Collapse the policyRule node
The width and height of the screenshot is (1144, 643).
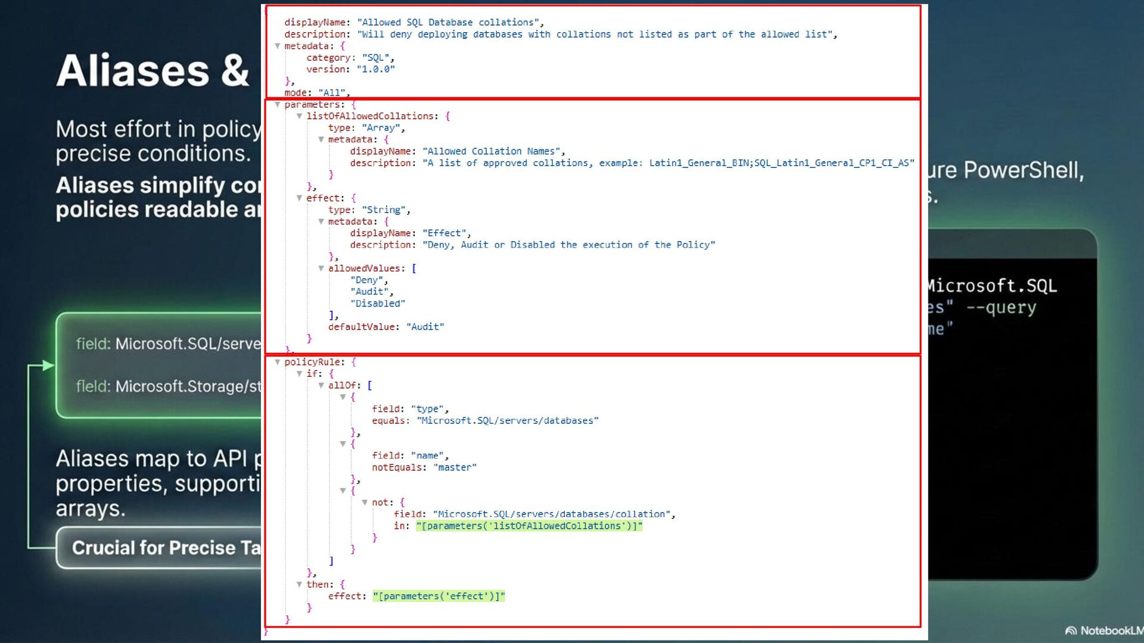click(x=277, y=362)
